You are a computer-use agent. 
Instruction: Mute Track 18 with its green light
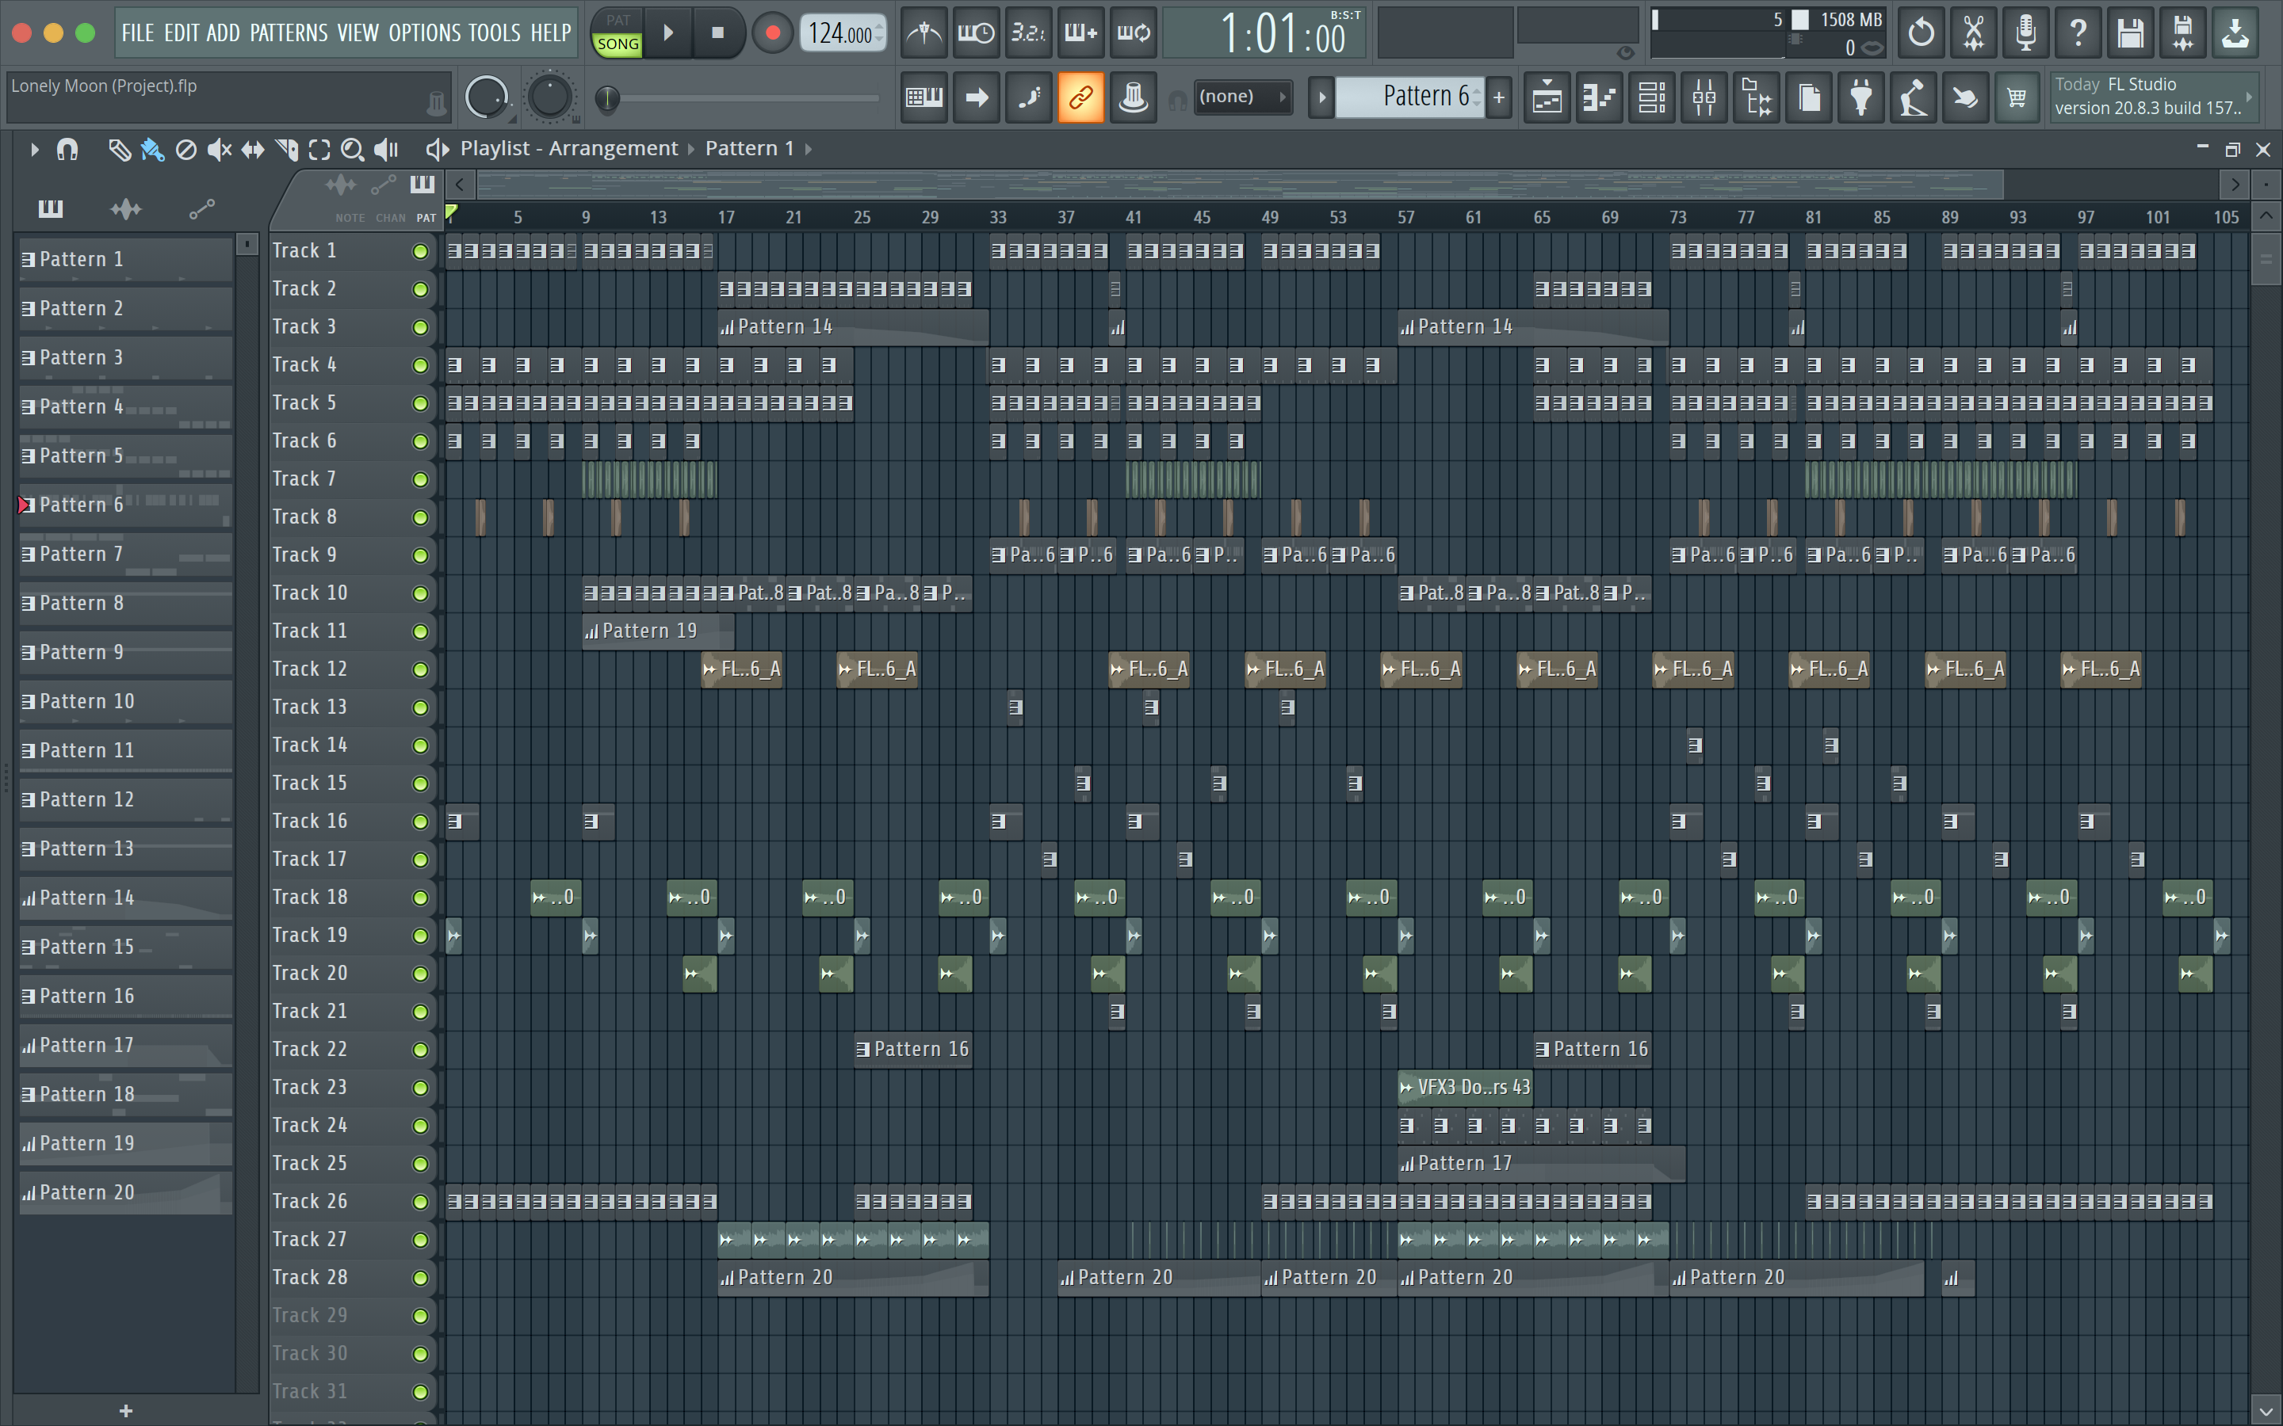(x=421, y=898)
